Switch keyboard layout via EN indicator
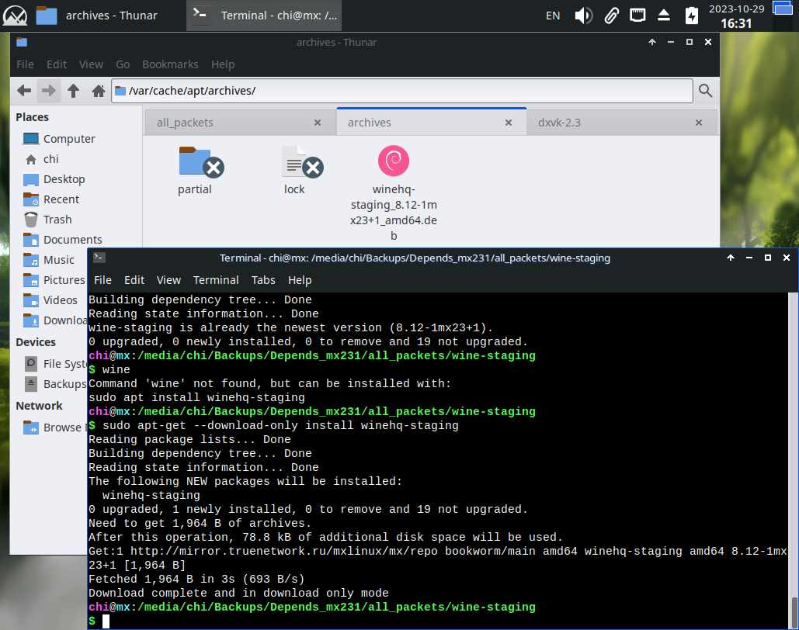Viewport: 799px width, 630px height. pyautogui.click(x=553, y=15)
